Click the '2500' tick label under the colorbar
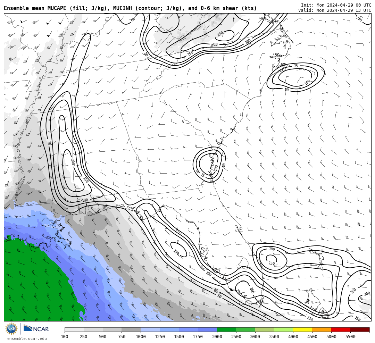This screenshot has height=343, width=375. pyautogui.click(x=236, y=337)
